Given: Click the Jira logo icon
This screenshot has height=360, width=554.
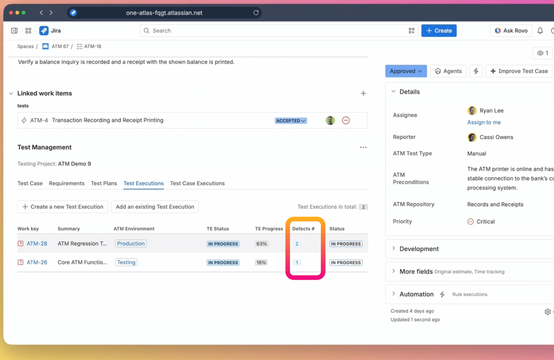Looking at the screenshot, I should pyautogui.click(x=44, y=31).
